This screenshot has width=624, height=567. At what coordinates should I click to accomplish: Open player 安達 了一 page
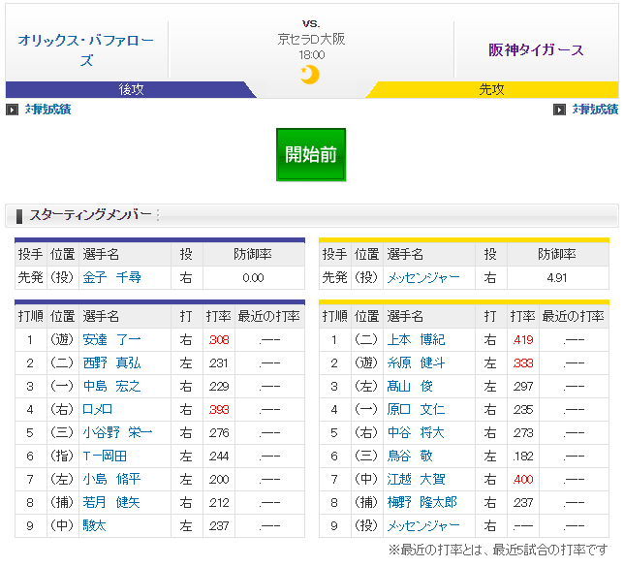(x=111, y=339)
